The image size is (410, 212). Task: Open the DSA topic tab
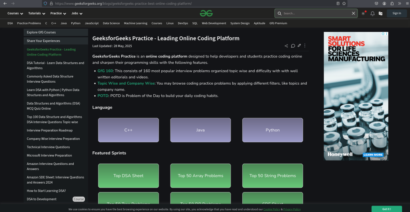(10, 23)
